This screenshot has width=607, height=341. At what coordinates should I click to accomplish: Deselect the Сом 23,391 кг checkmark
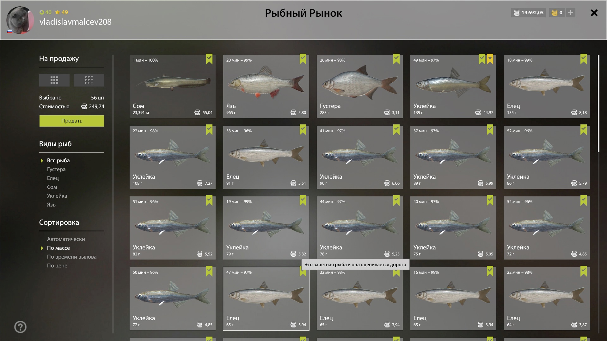209,59
